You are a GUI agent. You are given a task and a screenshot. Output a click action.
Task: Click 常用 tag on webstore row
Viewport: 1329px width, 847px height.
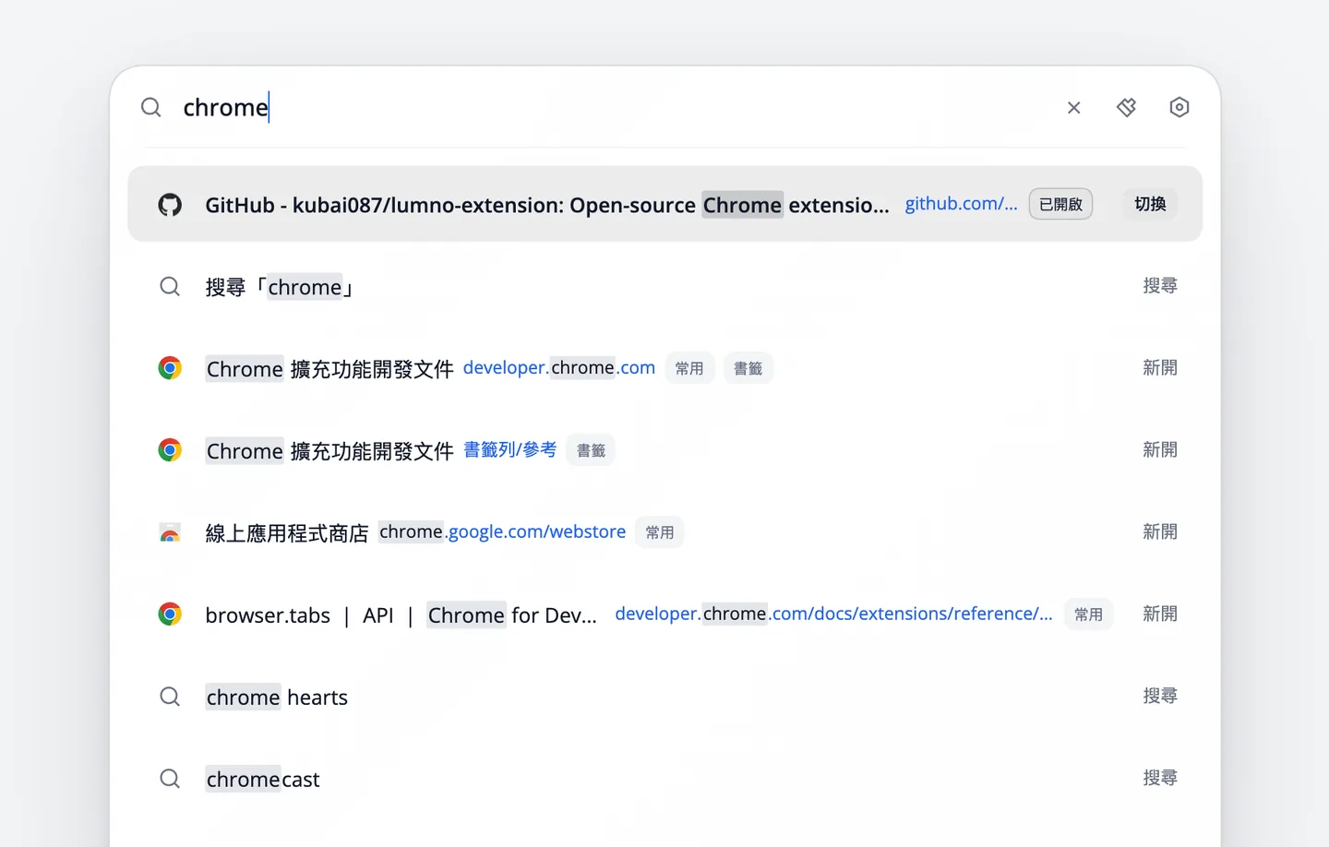660,532
